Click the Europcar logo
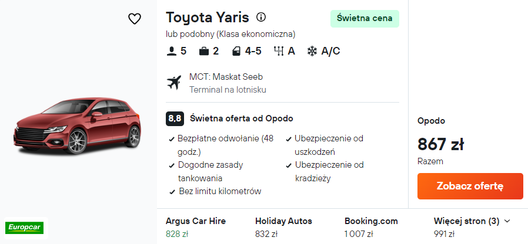 point(23,226)
